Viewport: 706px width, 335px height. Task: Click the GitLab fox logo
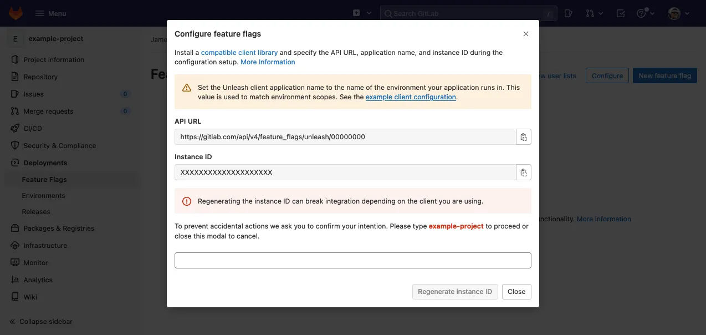point(16,13)
